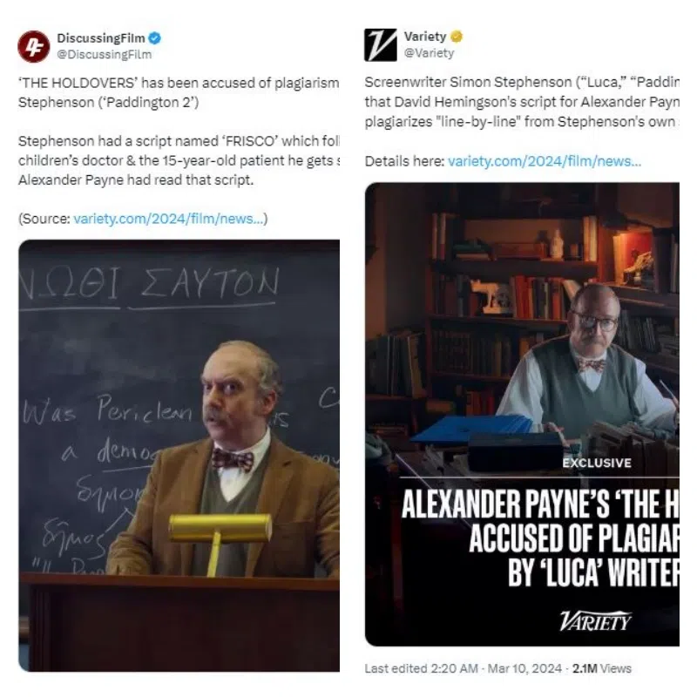Open Variety's exclusive article image card
Viewport: 697px width, 697px height.
[x=522, y=415]
